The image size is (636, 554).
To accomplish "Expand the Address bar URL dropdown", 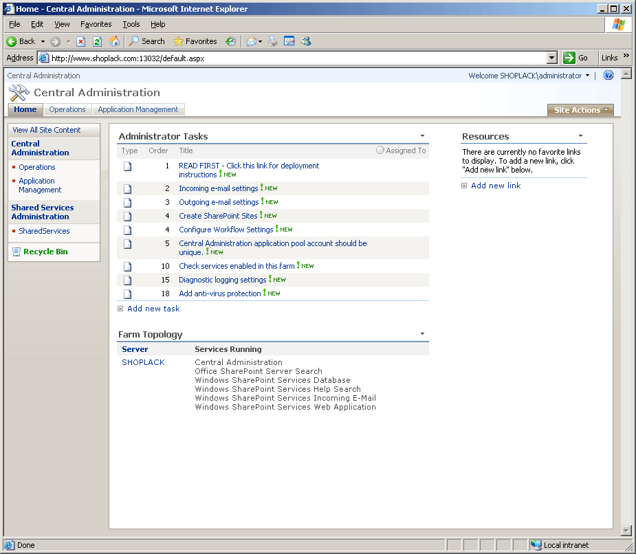I will (x=551, y=58).
